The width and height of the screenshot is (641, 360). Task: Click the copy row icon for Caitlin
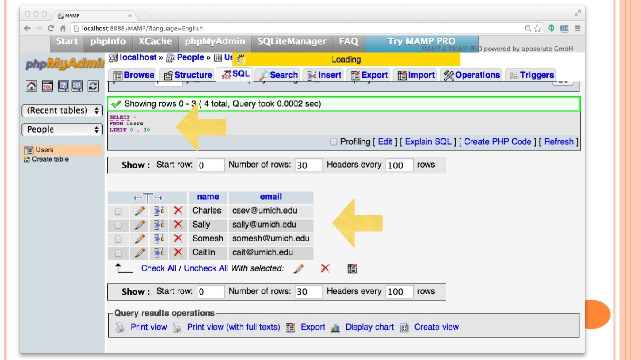(159, 252)
